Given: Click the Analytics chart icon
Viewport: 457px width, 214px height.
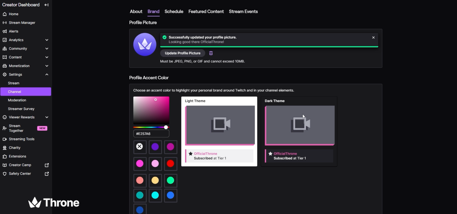Looking at the screenshot, I should [5, 40].
